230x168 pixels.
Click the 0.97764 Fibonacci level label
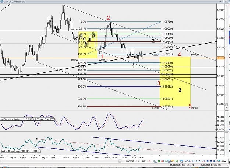point(167,106)
